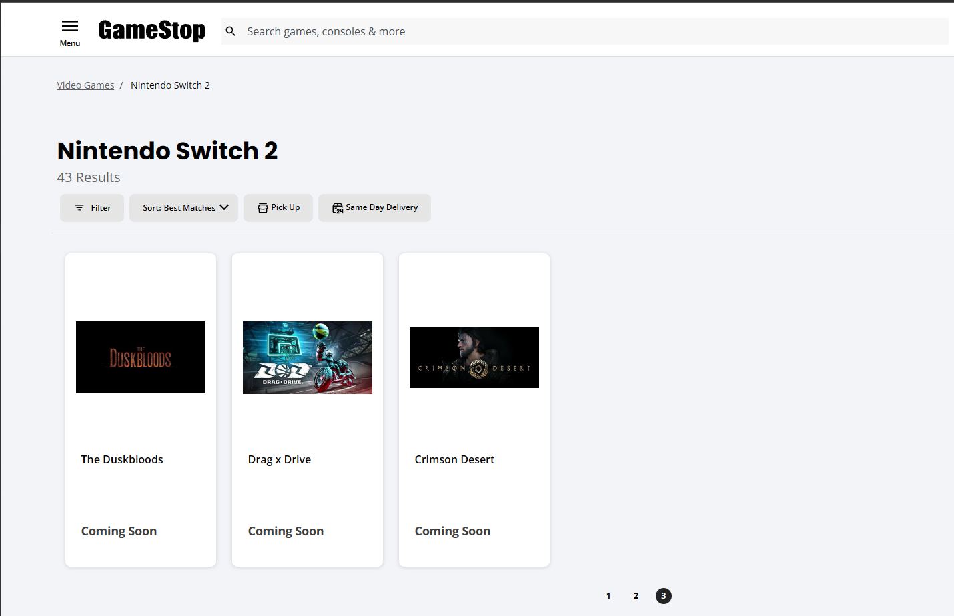
Task: Expand the Sort: Best Matches dropdown
Action: click(x=183, y=208)
